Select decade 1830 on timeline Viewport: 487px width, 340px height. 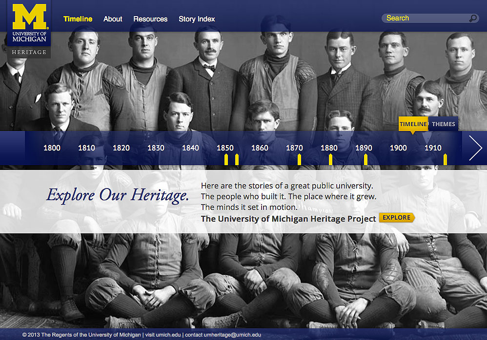coord(156,148)
